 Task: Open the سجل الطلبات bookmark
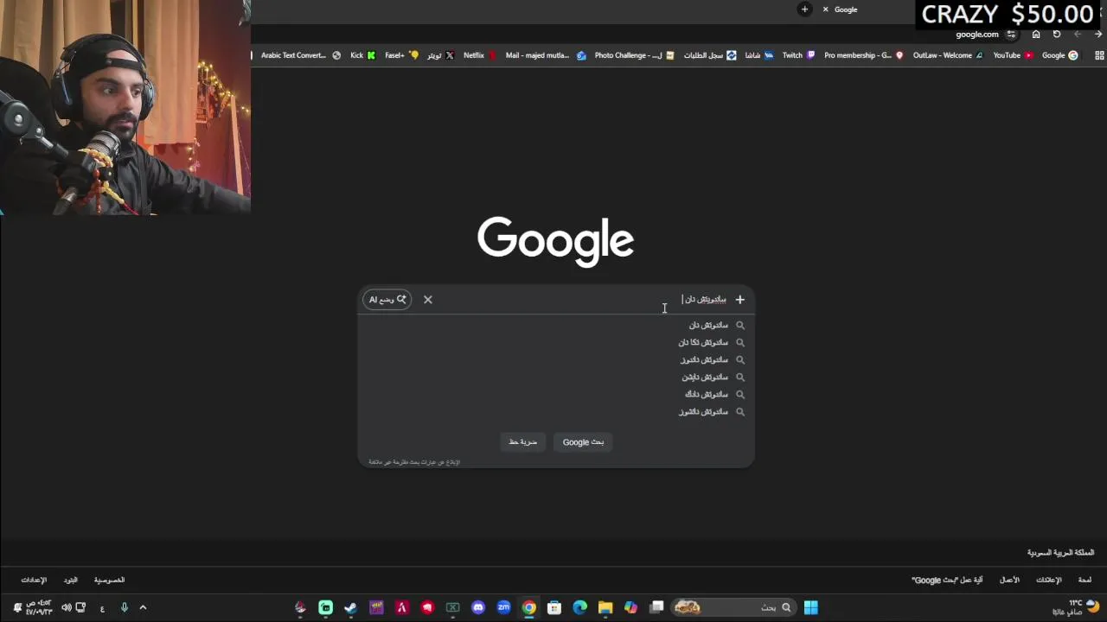(709, 55)
